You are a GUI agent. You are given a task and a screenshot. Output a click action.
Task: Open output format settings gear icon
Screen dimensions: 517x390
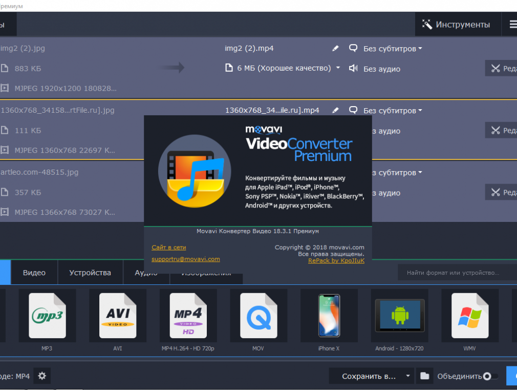[42, 376]
